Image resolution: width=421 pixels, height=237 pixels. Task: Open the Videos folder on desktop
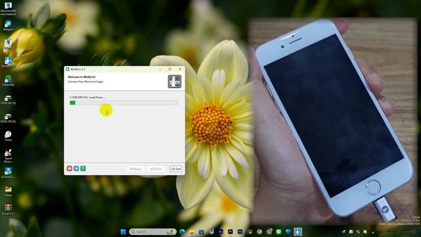pyautogui.click(x=8, y=192)
